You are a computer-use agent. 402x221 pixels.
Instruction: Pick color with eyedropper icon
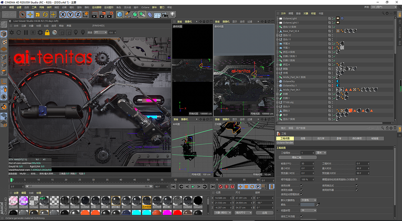click(318, 204)
